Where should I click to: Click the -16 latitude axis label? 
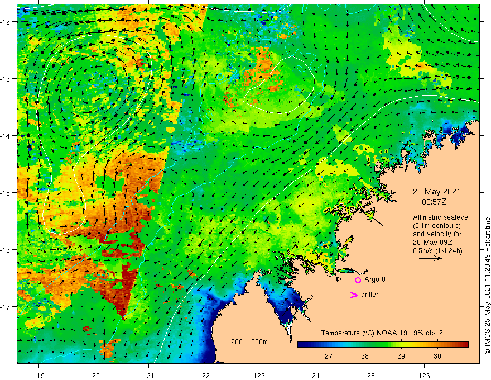pos(6,250)
